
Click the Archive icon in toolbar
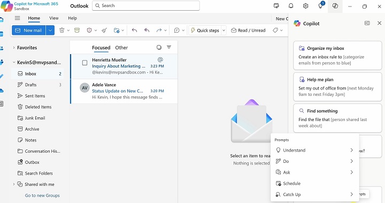pos(77,31)
